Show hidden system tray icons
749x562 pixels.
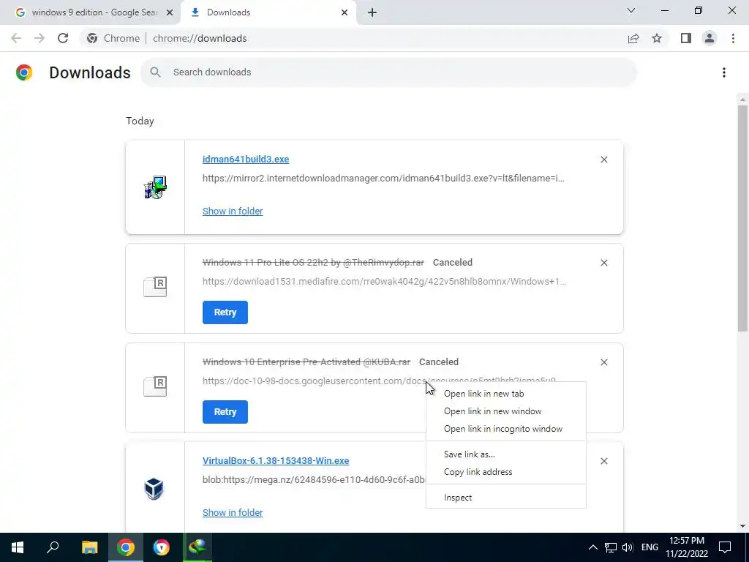point(592,547)
